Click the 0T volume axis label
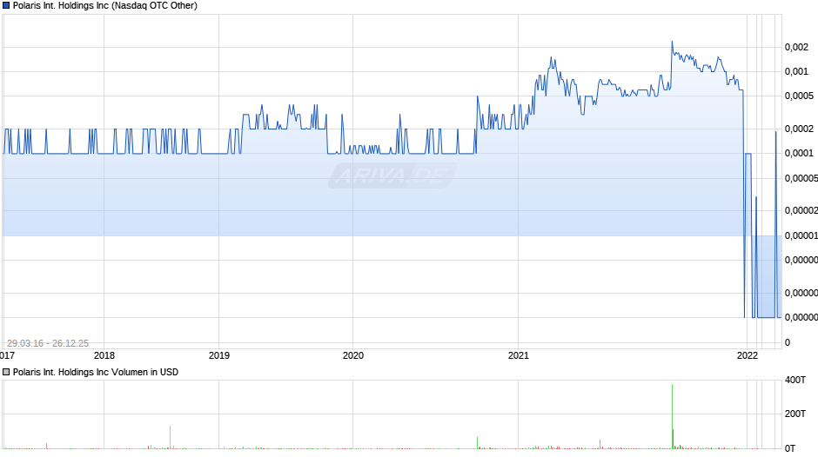 (790, 448)
